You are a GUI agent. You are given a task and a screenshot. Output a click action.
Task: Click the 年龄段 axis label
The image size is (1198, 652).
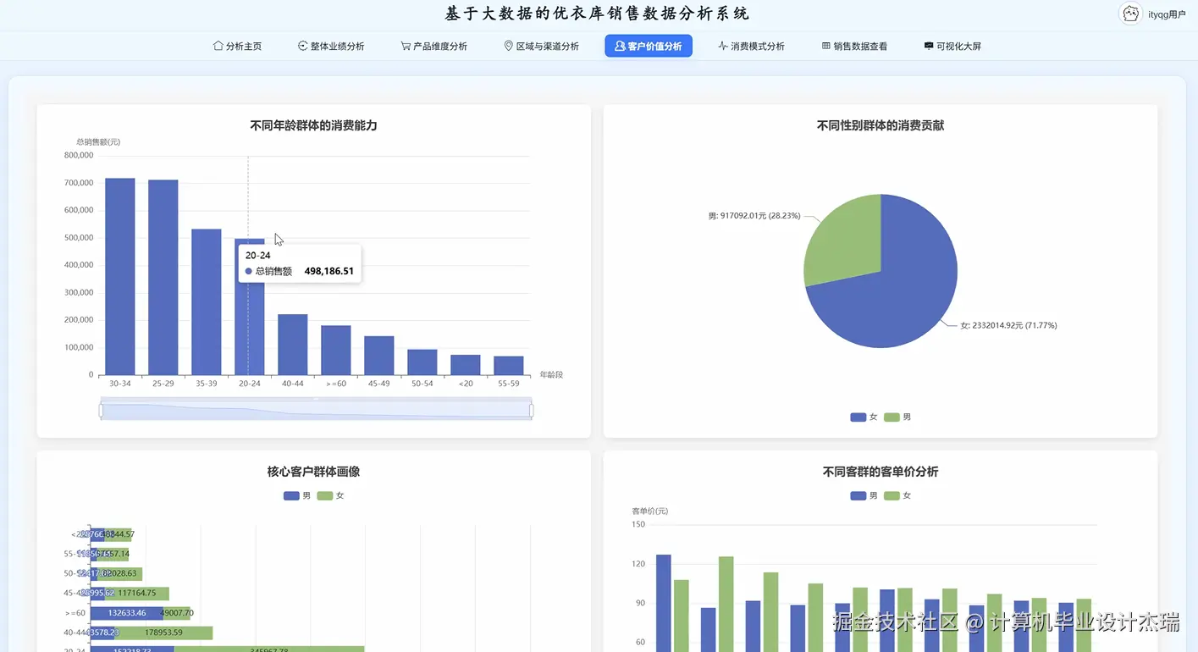pyautogui.click(x=551, y=374)
